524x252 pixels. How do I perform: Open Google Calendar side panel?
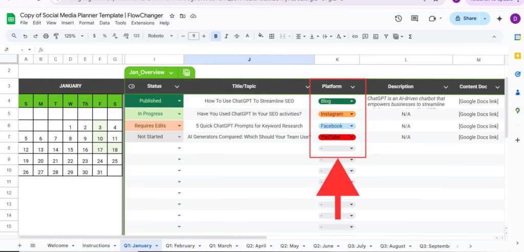point(517,37)
